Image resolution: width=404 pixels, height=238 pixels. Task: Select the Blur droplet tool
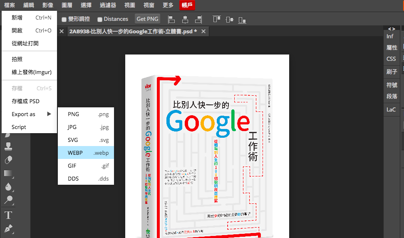(x=8, y=186)
